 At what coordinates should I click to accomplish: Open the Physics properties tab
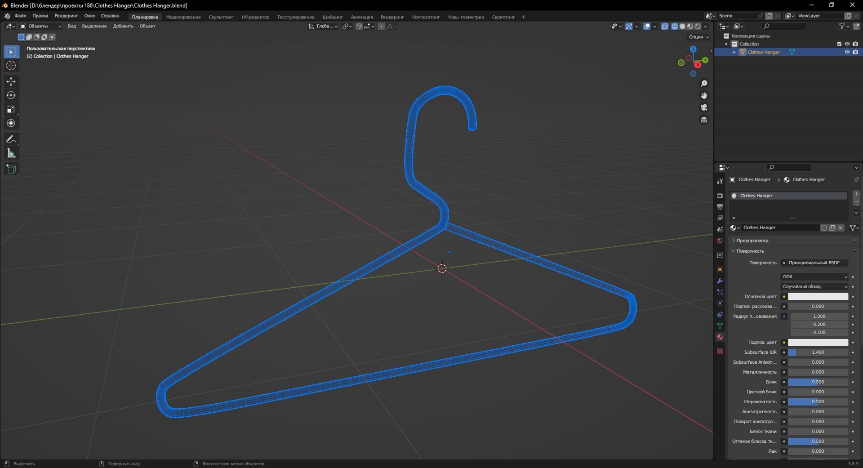coord(720,303)
